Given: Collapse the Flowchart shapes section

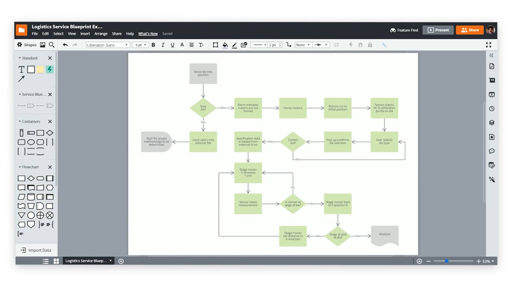Looking at the screenshot, I should (x=20, y=167).
